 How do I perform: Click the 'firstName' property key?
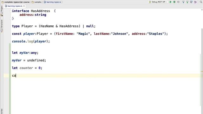(64, 34)
